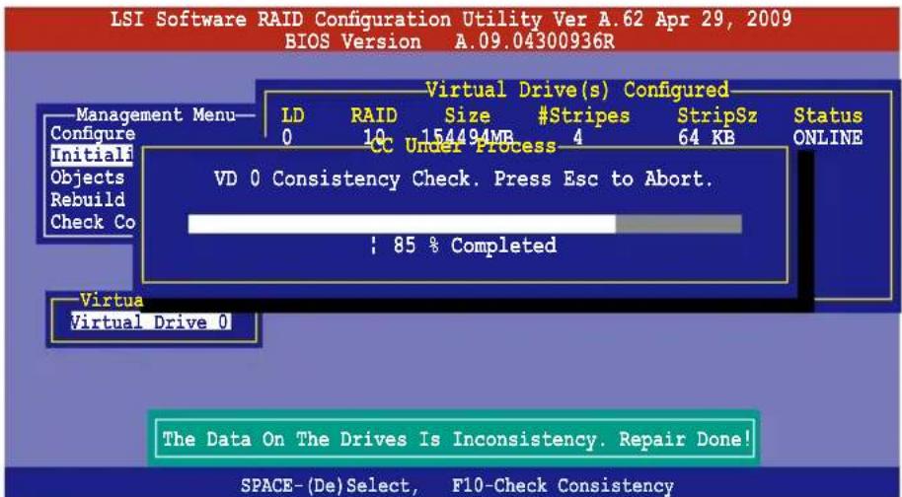Screen dimensions: 902x497
Task: Click the RAID column header
Action: coord(374,115)
